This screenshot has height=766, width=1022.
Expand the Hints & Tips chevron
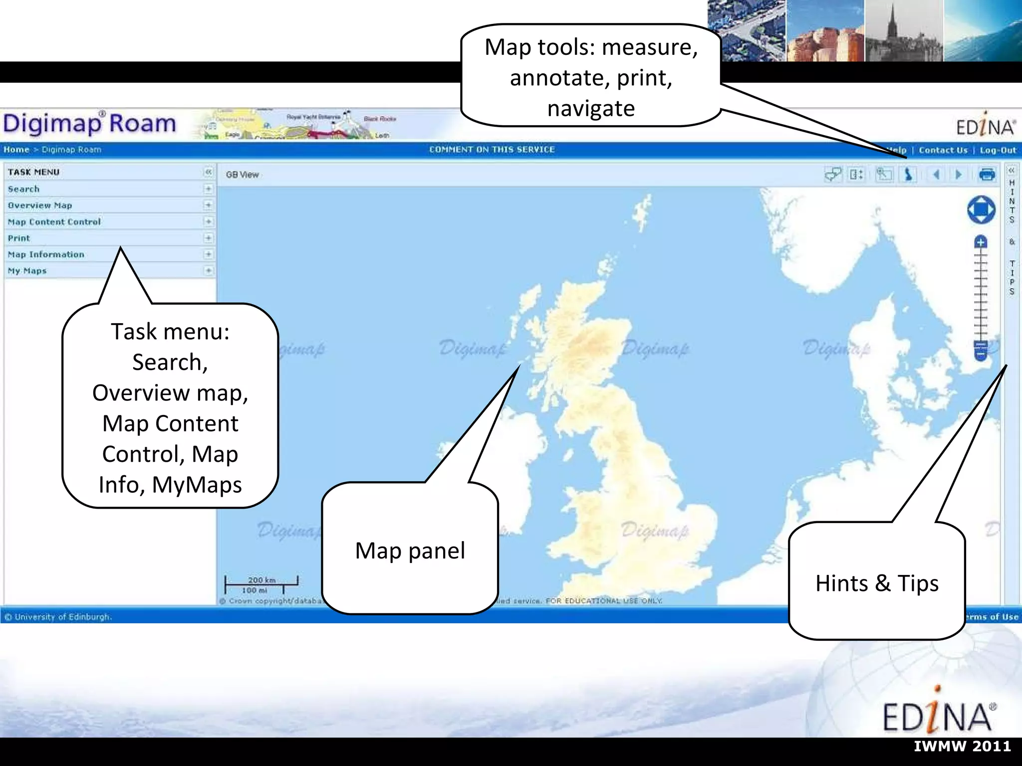click(1012, 171)
